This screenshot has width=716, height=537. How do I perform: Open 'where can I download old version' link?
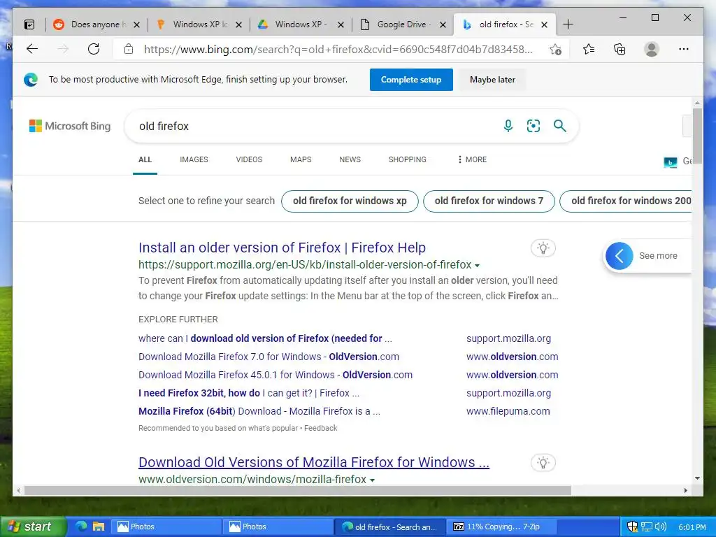pyautogui.click(x=265, y=338)
